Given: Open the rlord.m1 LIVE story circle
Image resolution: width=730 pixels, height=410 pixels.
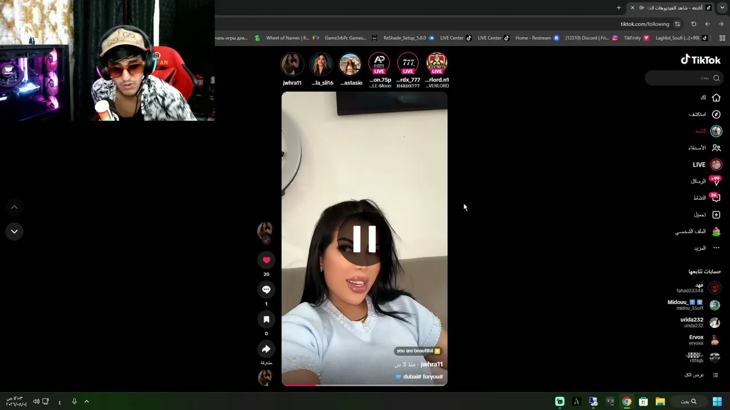Looking at the screenshot, I should 437,64.
